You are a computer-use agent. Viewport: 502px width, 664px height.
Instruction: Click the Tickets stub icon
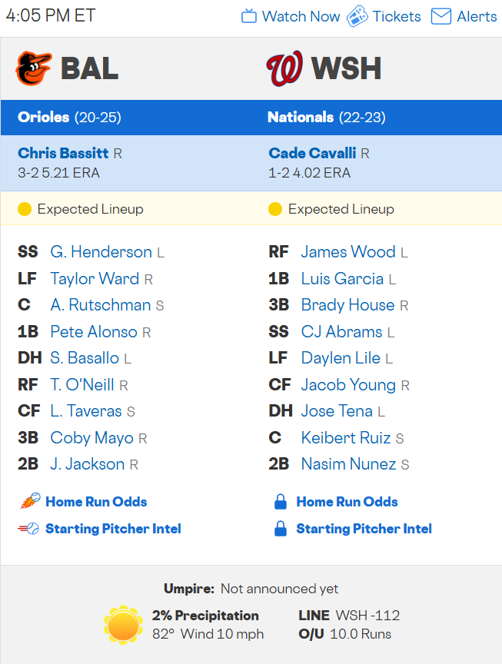click(x=357, y=16)
